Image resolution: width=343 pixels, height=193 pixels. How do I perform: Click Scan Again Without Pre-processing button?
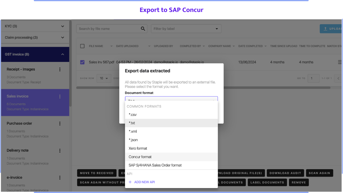point(101,182)
